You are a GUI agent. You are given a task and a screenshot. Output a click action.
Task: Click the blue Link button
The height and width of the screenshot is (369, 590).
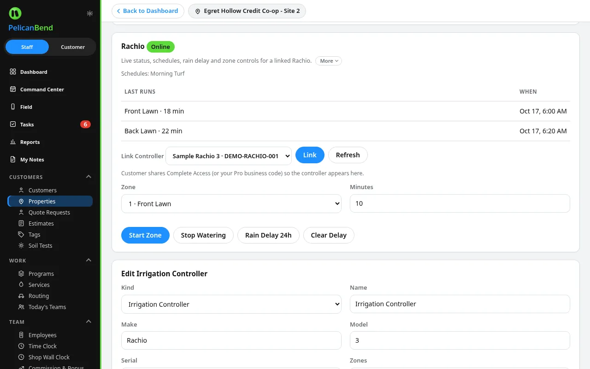pos(310,155)
